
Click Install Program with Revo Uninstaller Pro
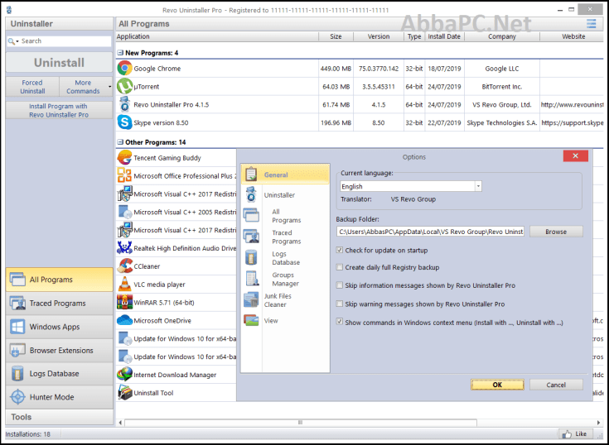(59, 111)
